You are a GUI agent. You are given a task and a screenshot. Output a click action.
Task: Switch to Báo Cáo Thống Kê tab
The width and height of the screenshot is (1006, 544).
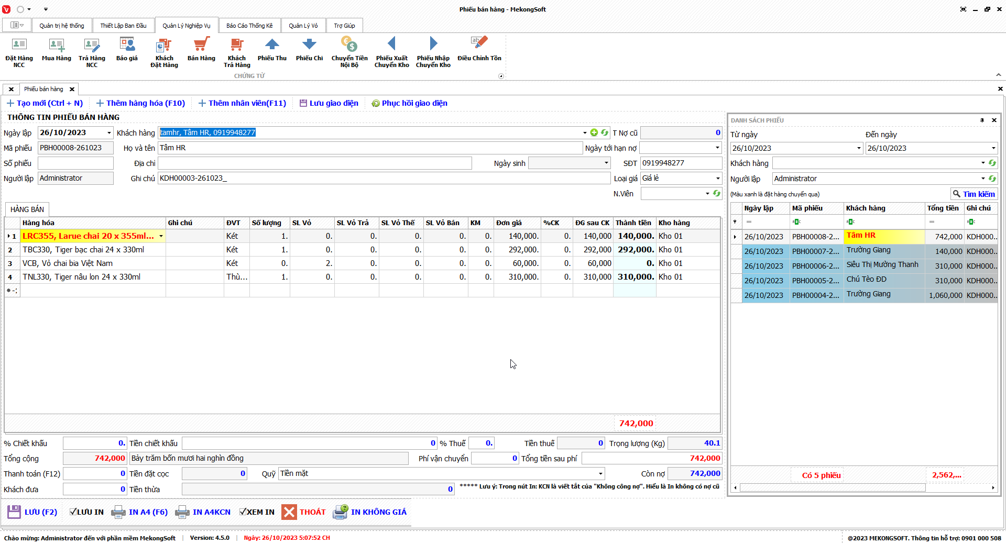249,26
